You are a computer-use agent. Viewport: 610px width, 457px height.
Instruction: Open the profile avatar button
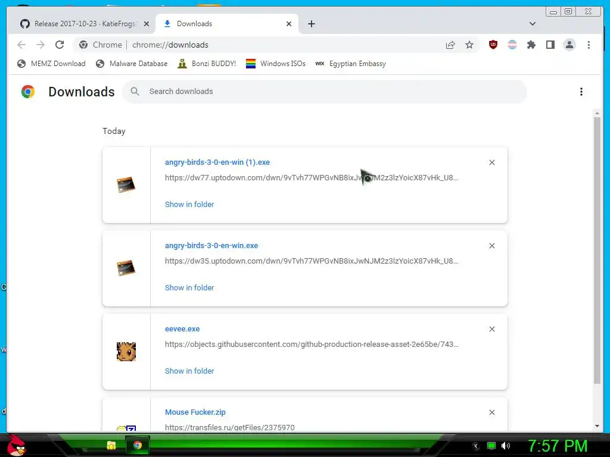[x=569, y=45]
